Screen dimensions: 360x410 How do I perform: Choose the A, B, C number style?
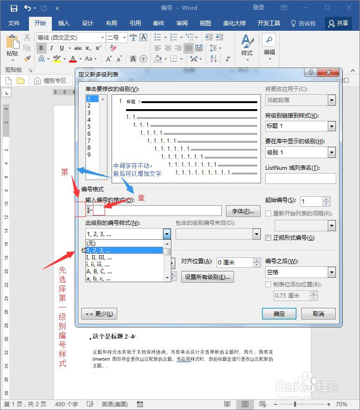[124, 271]
